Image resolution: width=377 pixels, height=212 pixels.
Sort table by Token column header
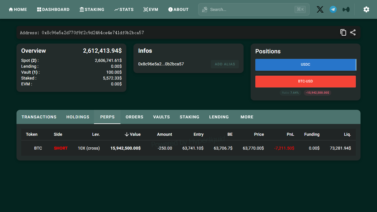(x=32, y=134)
